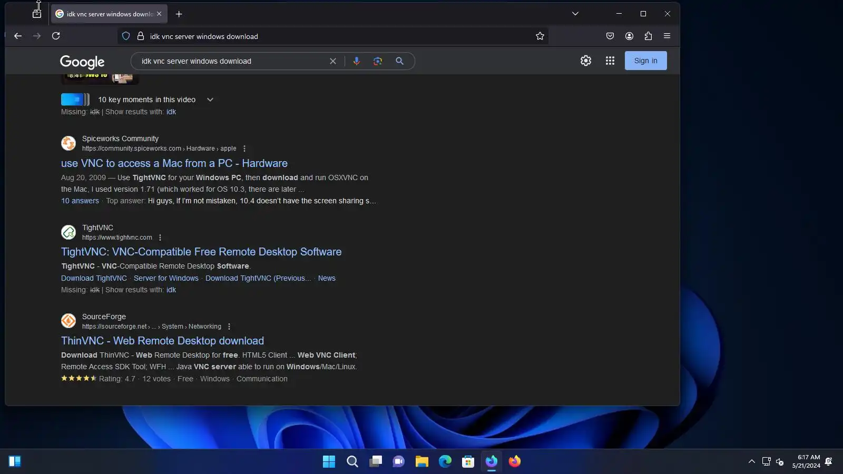This screenshot has width=843, height=474.
Task: Clear the Google search query
Action: point(333,61)
